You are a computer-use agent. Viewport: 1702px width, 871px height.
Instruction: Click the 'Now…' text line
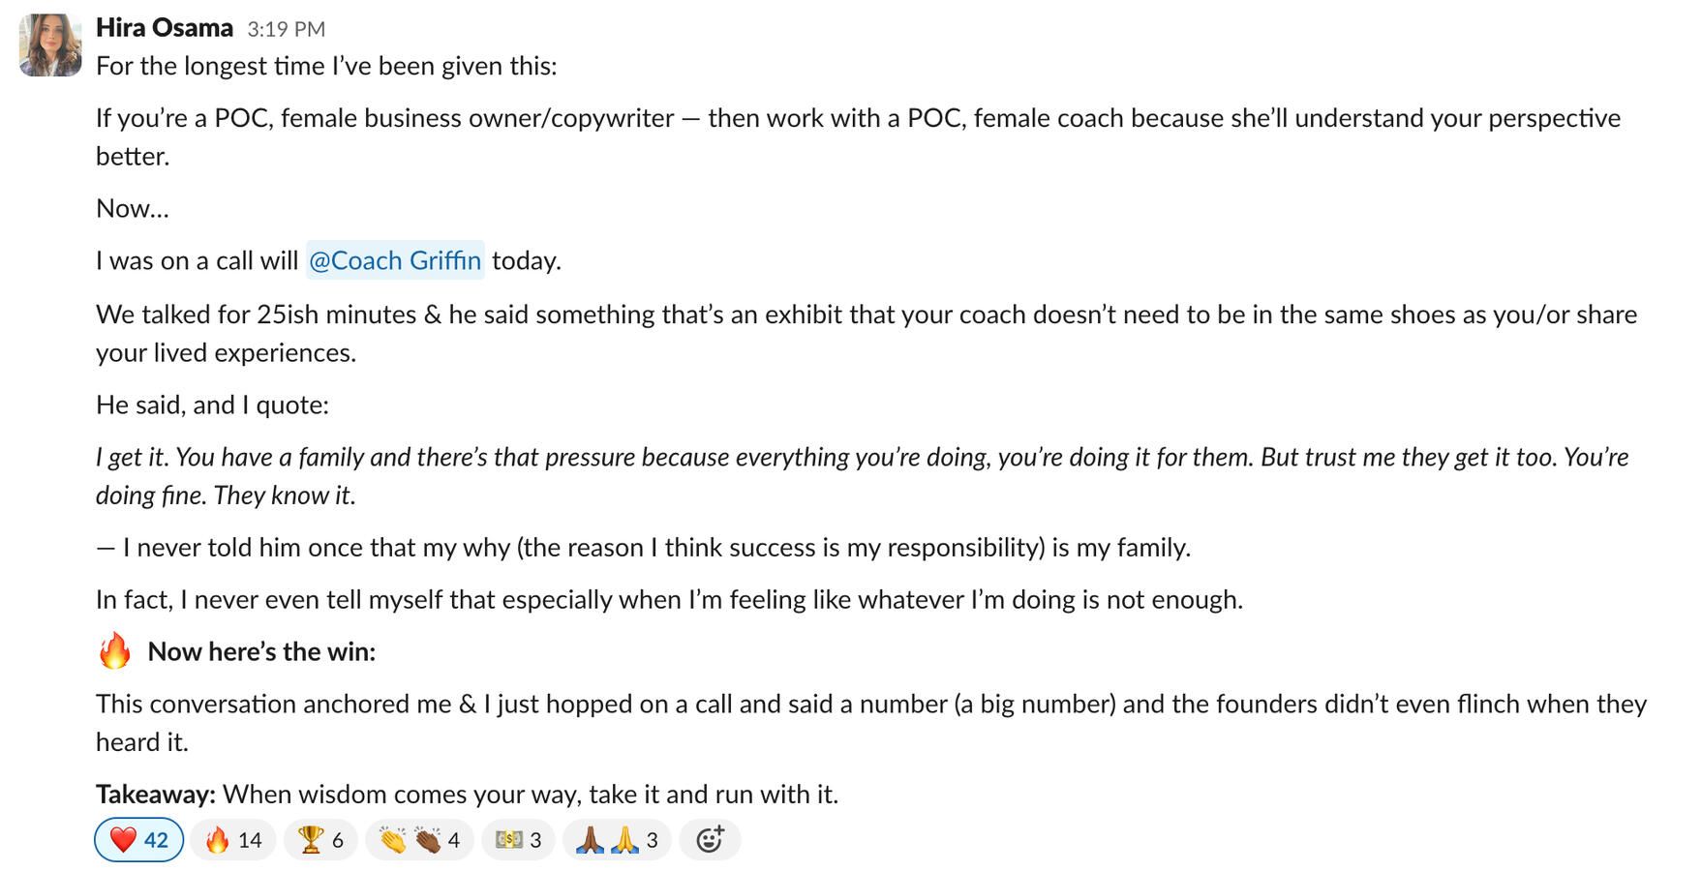pos(133,208)
